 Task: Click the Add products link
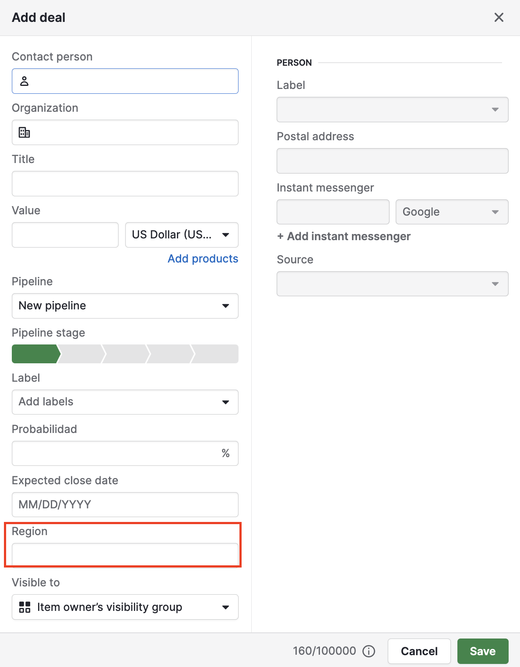(x=203, y=259)
